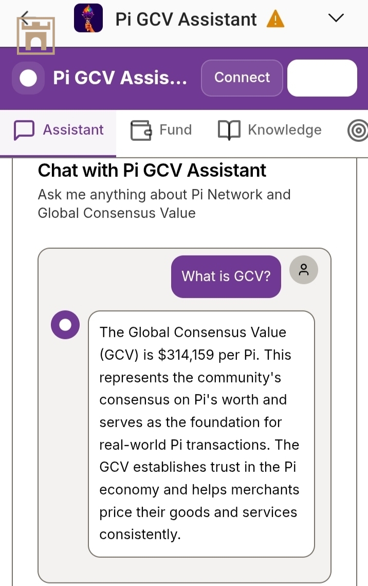This screenshot has width=368, height=586.
Task: Click the assistant's GCV answer bubble
Action: 201,434
